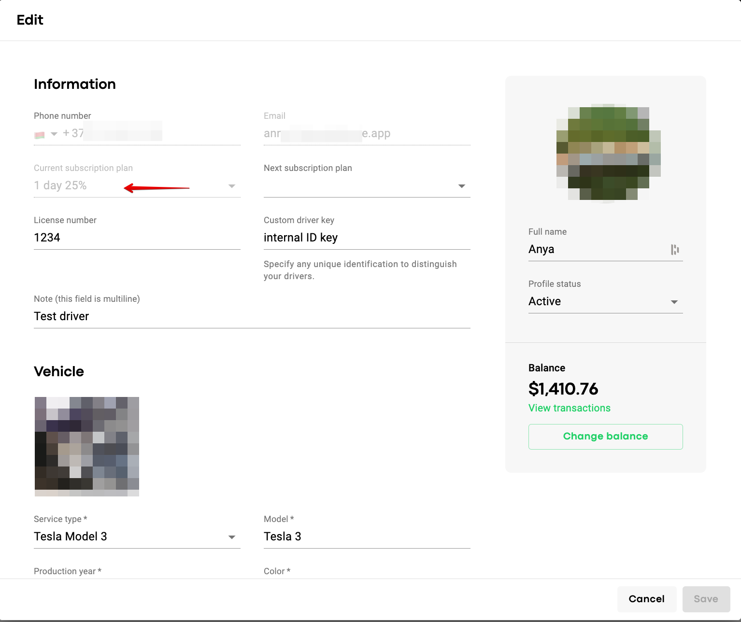
Task: Click the custom driver key helper text
Action: [360, 270]
